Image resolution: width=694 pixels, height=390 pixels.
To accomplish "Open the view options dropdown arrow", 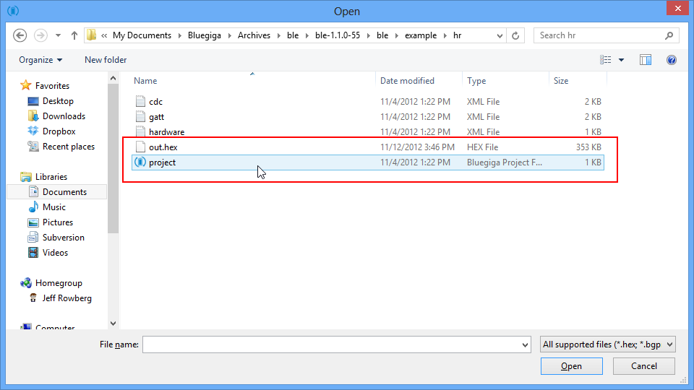I will coord(622,60).
